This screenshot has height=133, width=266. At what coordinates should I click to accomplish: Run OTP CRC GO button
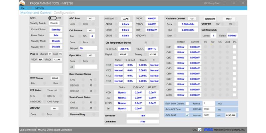(x=55, y=108)
